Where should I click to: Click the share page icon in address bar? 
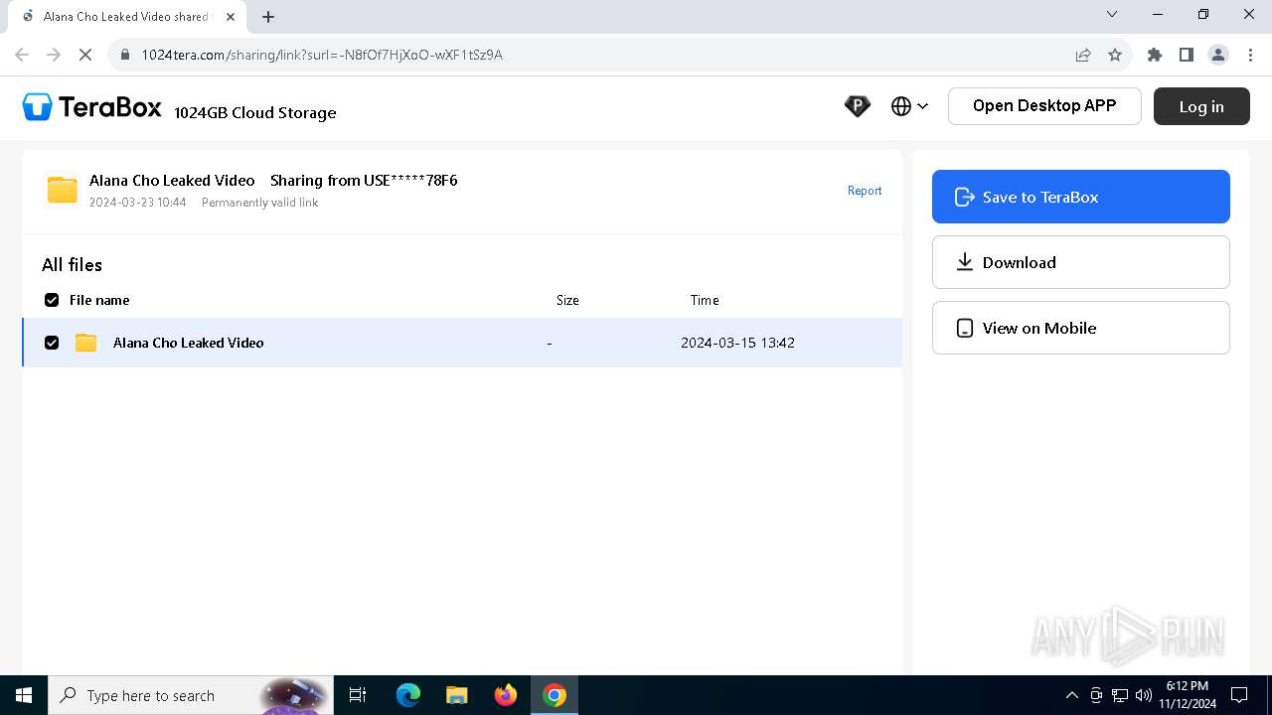(1083, 55)
